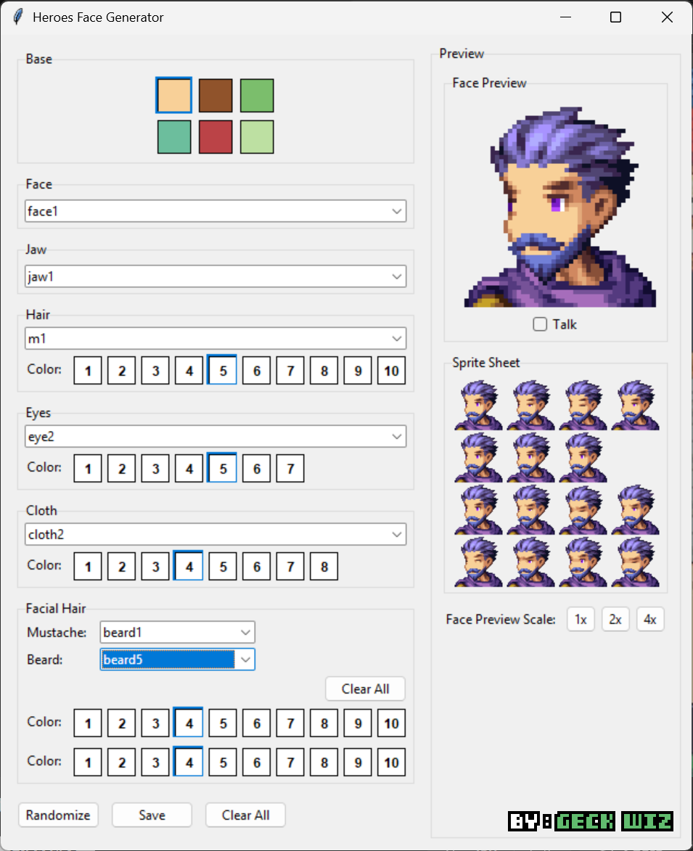
Task: Click third sprite in sprite sheet second row
Action: pos(583,457)
